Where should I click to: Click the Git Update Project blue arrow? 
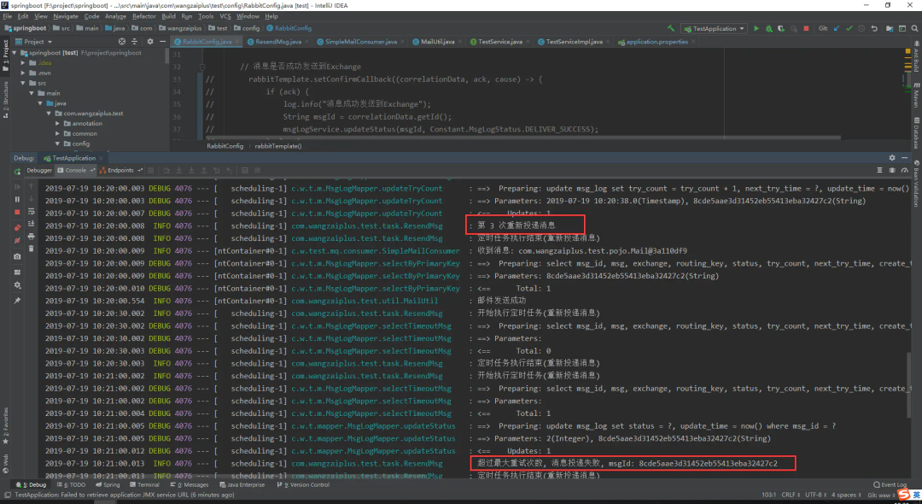click(x=837, y=28)
